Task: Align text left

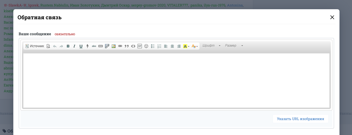Action: [x=166, y=46]
